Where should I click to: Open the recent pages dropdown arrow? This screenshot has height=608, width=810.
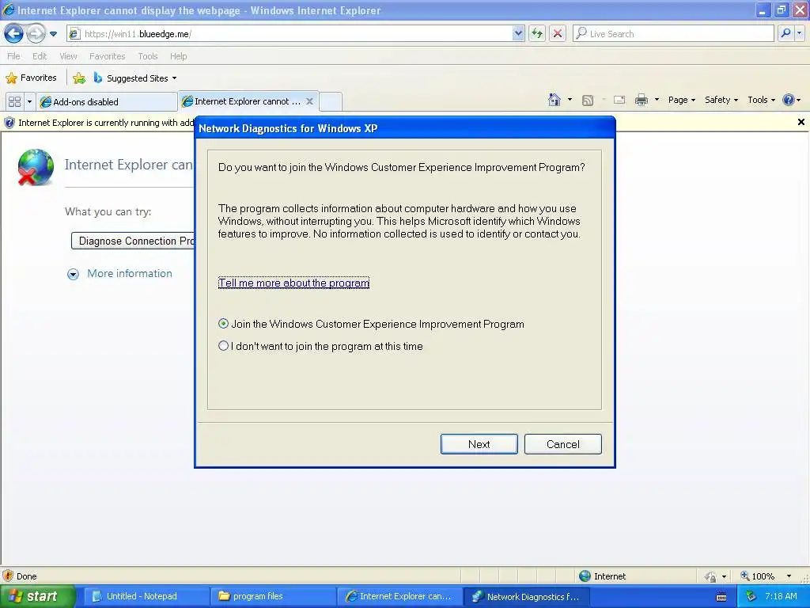53,34
